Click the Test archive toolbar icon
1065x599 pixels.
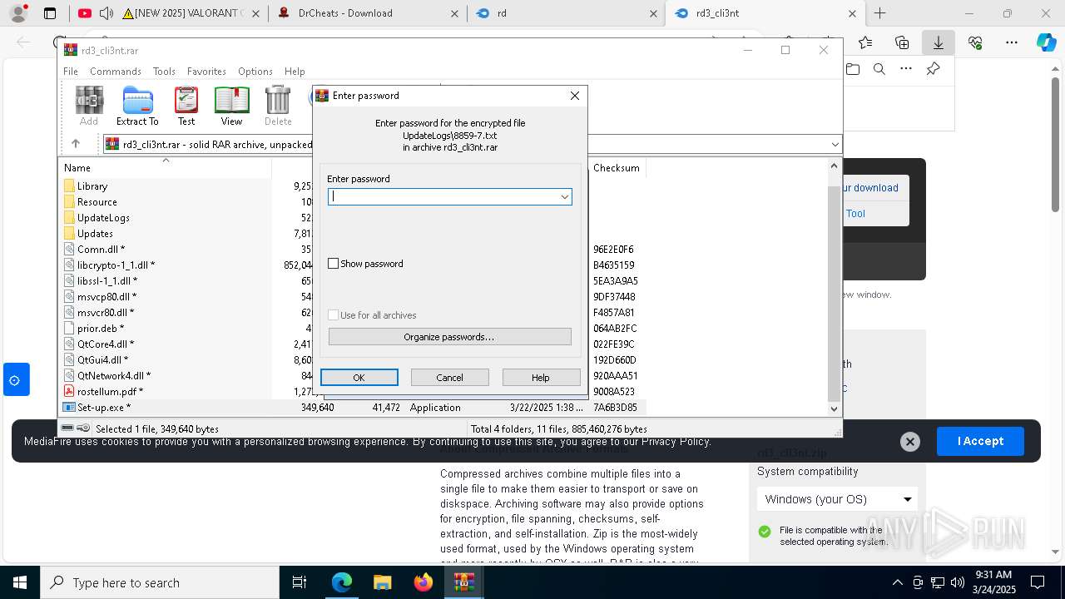tap(186, 106)
